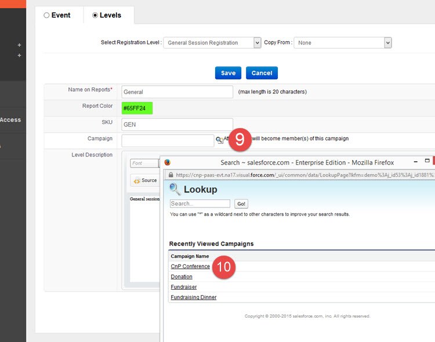Select the Levels radio button
This screenshot has height=342, width=435.
[95, 15]
